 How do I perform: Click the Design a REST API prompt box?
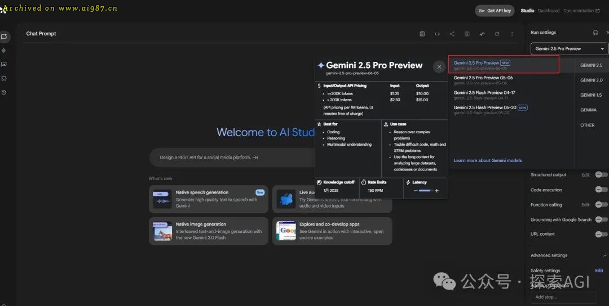coord(232,157)
